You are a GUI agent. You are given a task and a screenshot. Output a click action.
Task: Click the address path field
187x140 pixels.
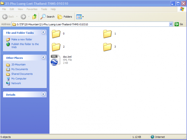point(90,24)
